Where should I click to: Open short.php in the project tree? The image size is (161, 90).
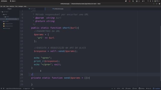click(8, 28)
